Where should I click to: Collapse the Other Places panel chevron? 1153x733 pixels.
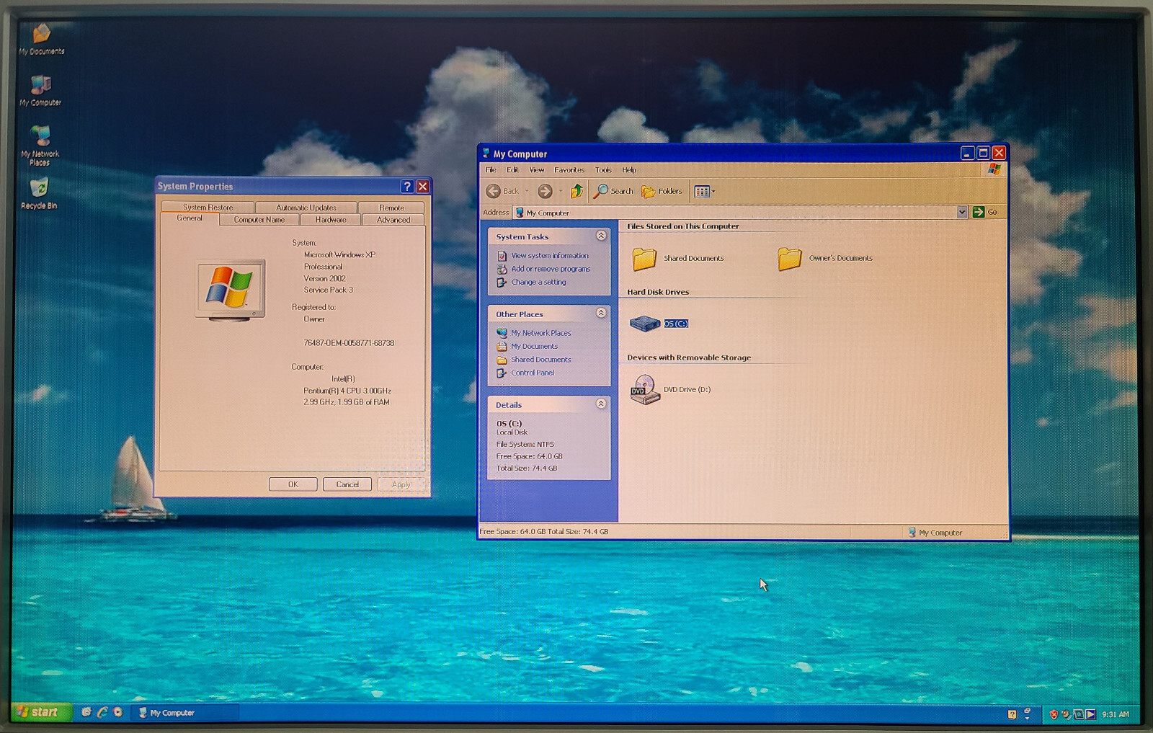coord(602,314)
